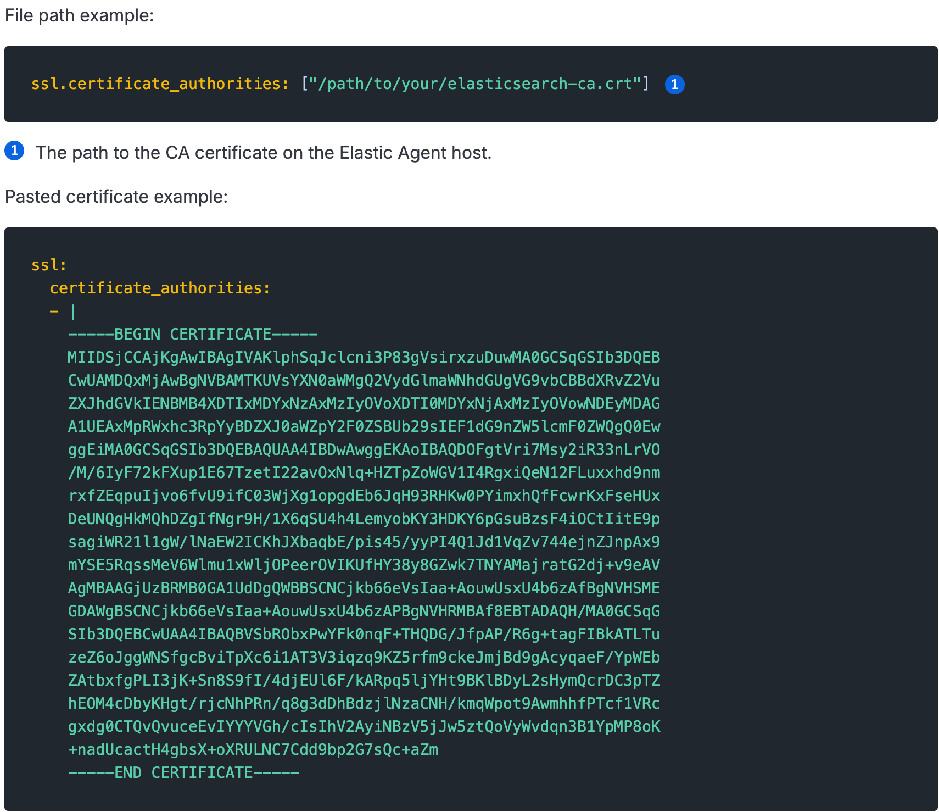Screen dimensions: 939x812
Task: Select the ssl: line in the YAML block
Action: point(48,264)
